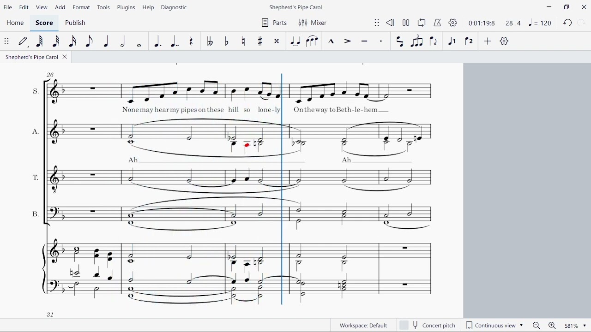
Task: Add a tie between notes
Action: [x=295, y=41]
